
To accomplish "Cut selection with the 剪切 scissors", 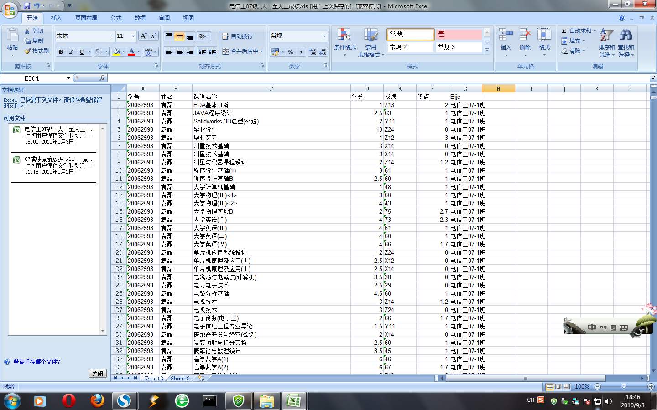I will tap(34, 31).
